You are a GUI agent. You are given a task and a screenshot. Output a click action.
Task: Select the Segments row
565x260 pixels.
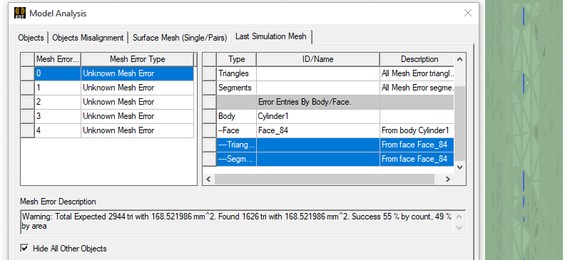tap(328, 88)
